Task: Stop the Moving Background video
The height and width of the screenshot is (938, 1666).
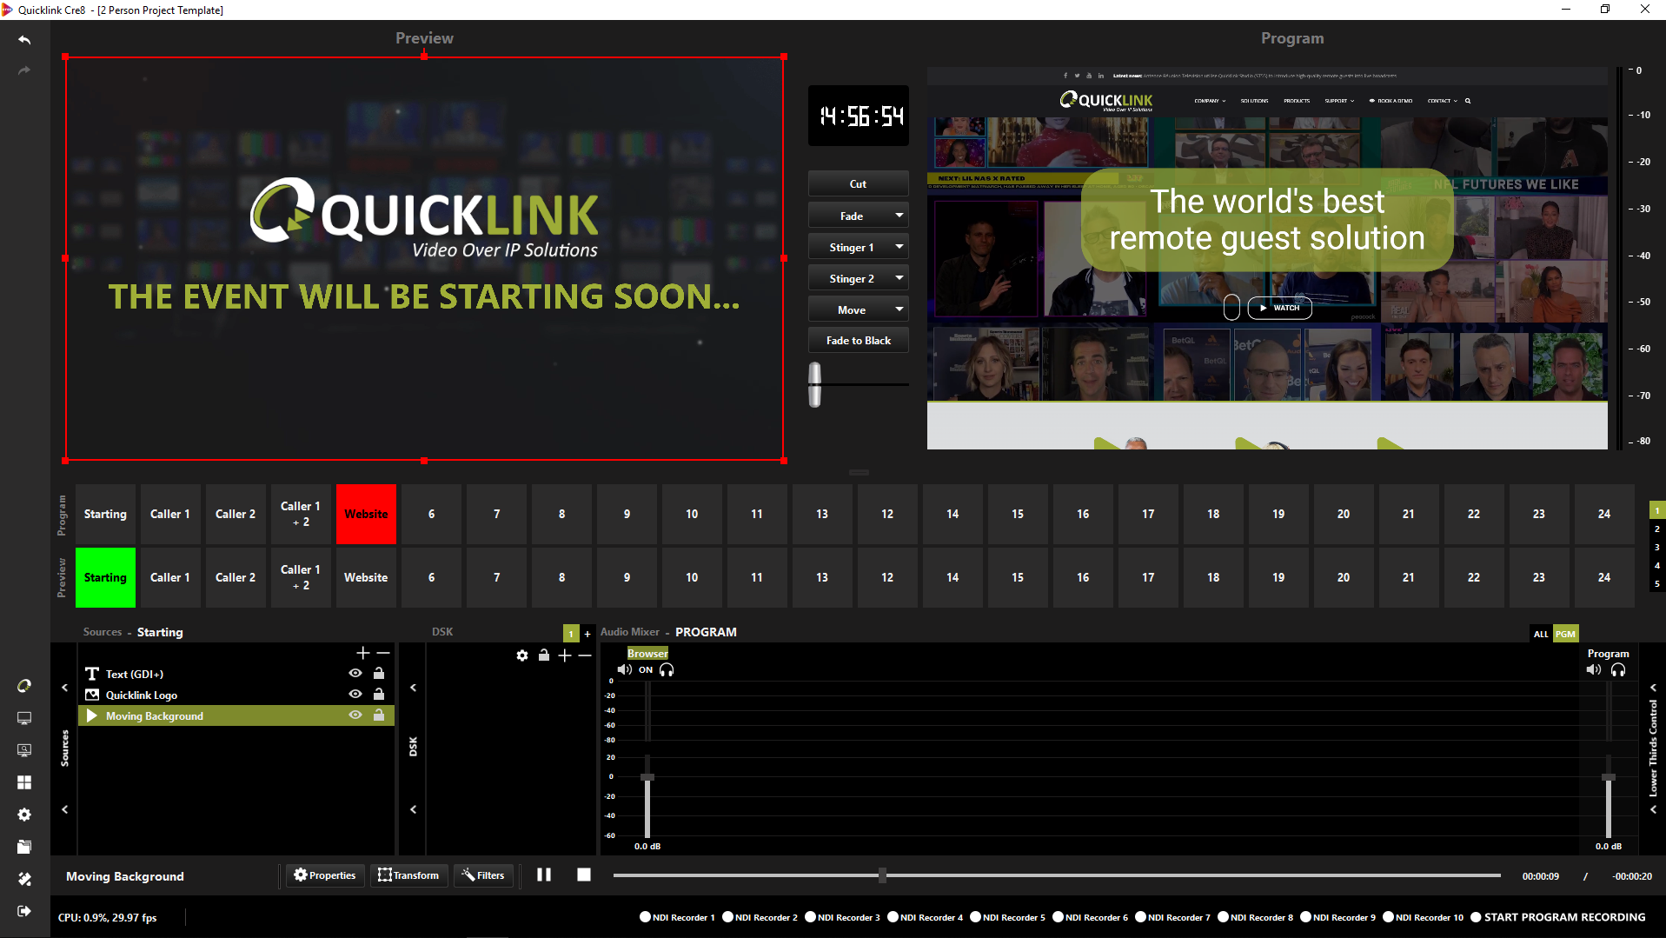Action: pyautogui.click(x=584, y=875)
